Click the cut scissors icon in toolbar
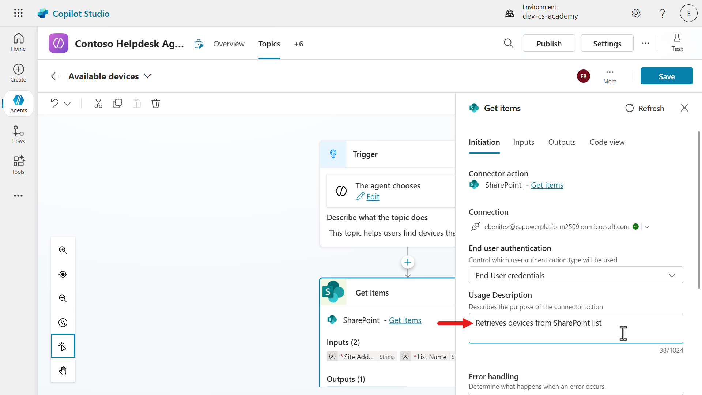The height and width of the screenshot is (395, 702). click(x=98, y=104)
